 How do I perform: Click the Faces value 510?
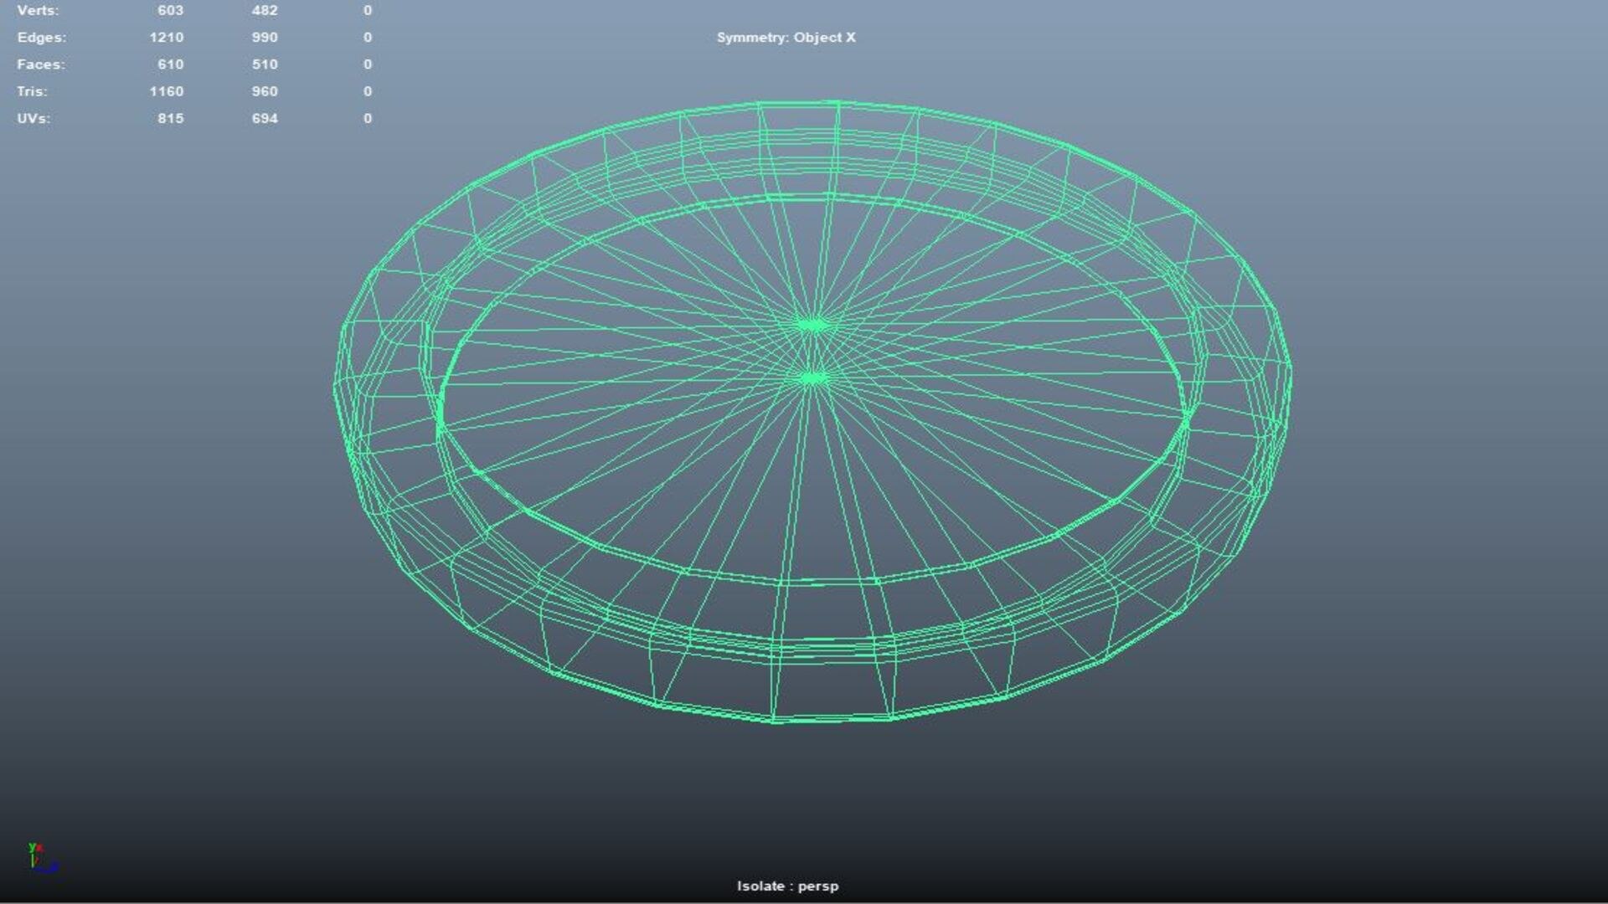(265, 64)
